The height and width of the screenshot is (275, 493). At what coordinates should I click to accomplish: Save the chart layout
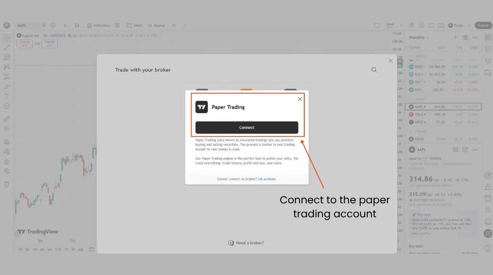[x=390, y=25]
